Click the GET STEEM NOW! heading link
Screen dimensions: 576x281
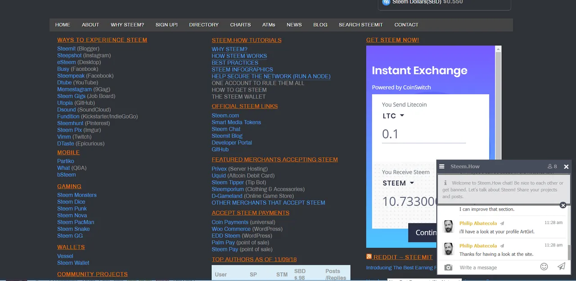[x=392, y=40]
